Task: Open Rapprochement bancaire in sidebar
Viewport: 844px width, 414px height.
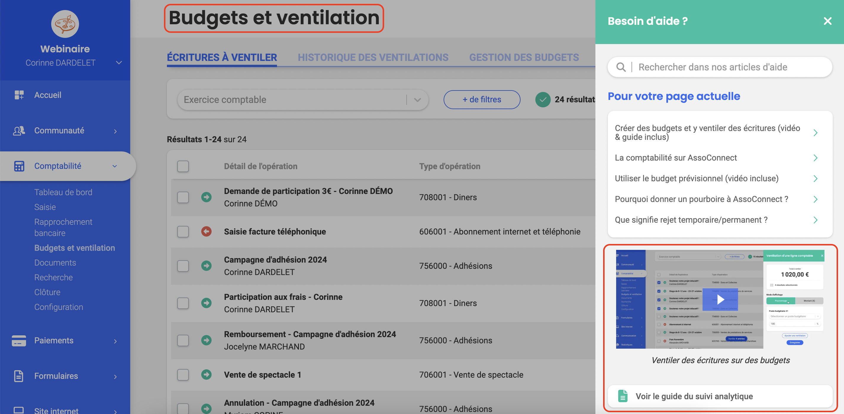Action: 63,227
